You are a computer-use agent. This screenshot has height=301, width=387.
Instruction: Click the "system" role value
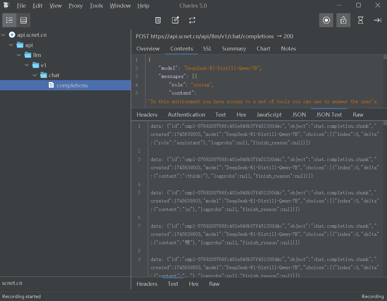[202, 85]
